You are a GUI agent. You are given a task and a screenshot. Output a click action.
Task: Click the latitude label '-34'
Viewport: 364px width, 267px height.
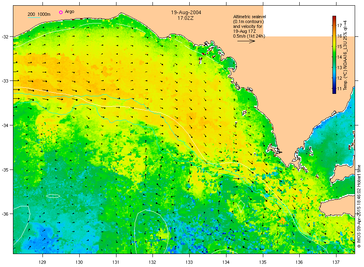[x=5, y=125]
